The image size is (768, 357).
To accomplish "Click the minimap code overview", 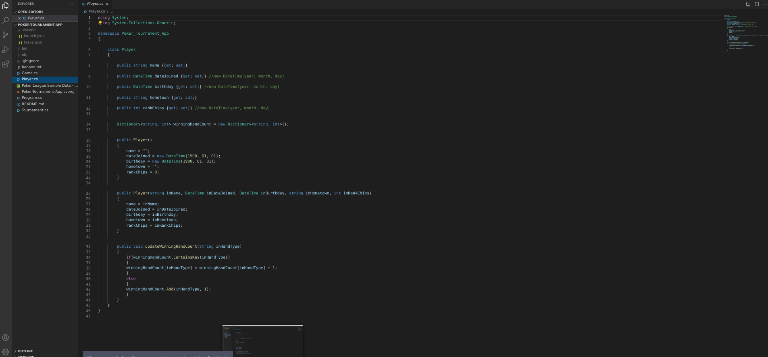I will [x=745, y=33].
